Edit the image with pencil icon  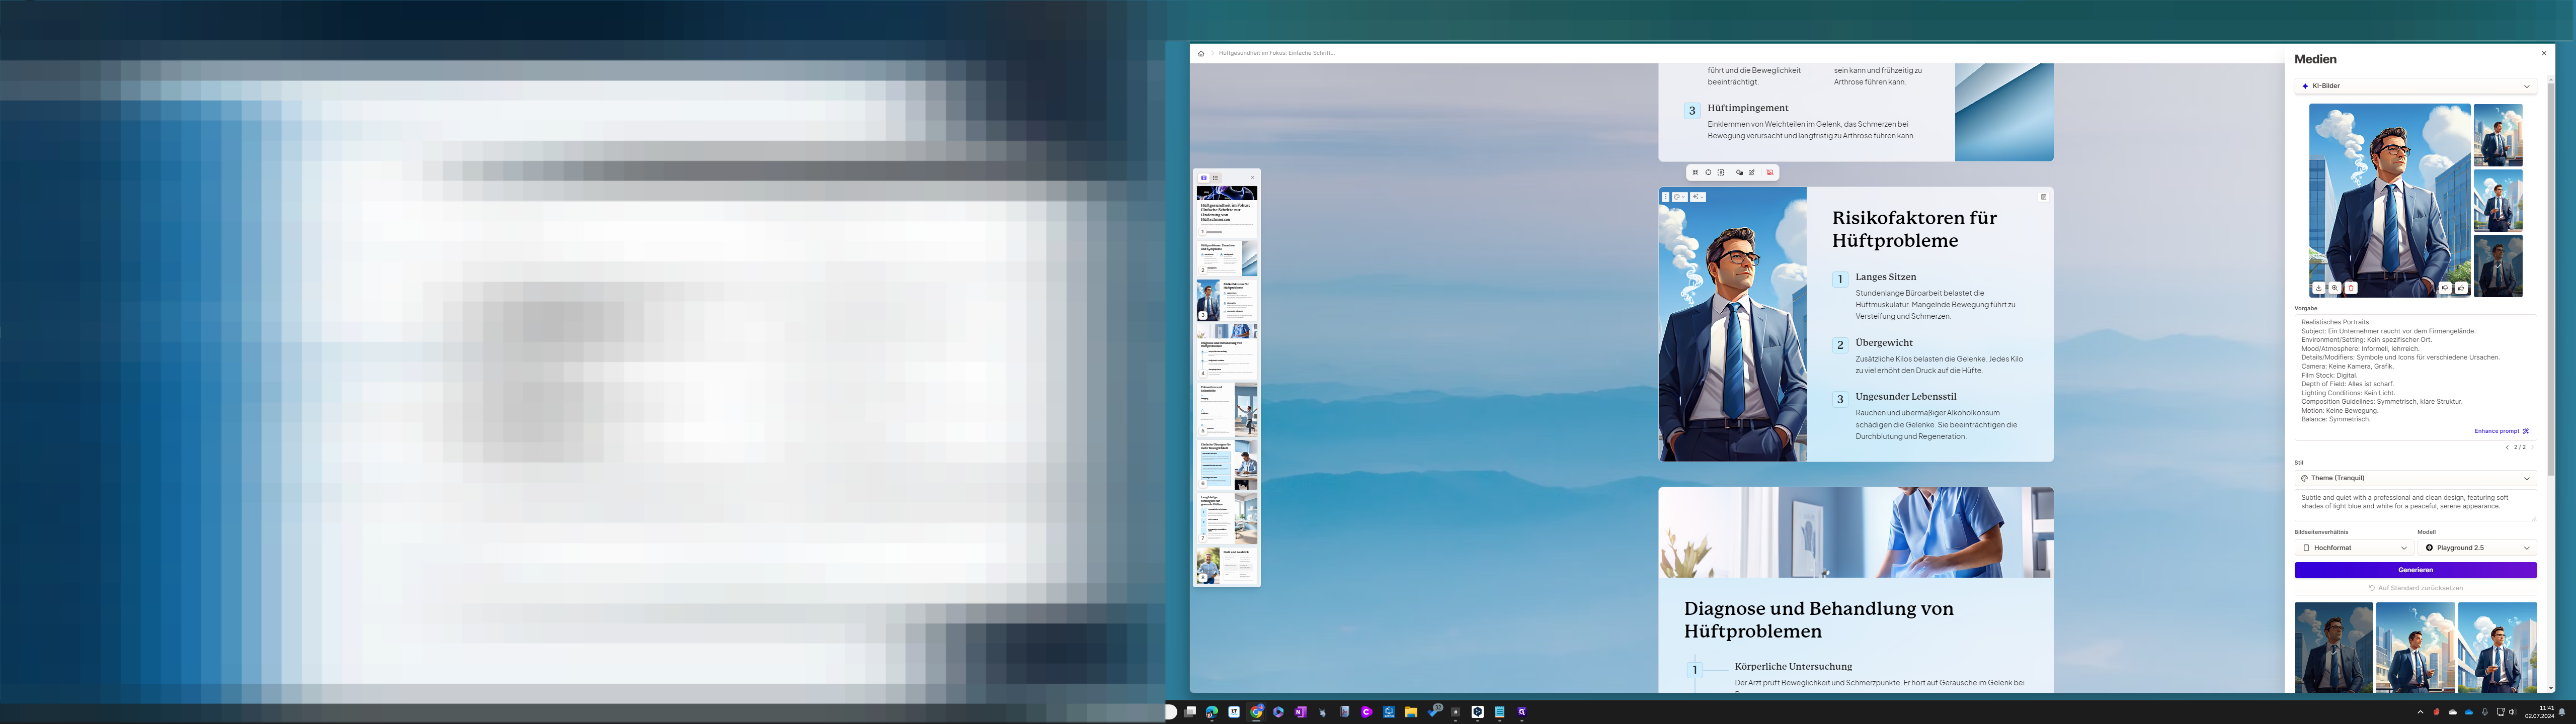(x=1752, y=172)
